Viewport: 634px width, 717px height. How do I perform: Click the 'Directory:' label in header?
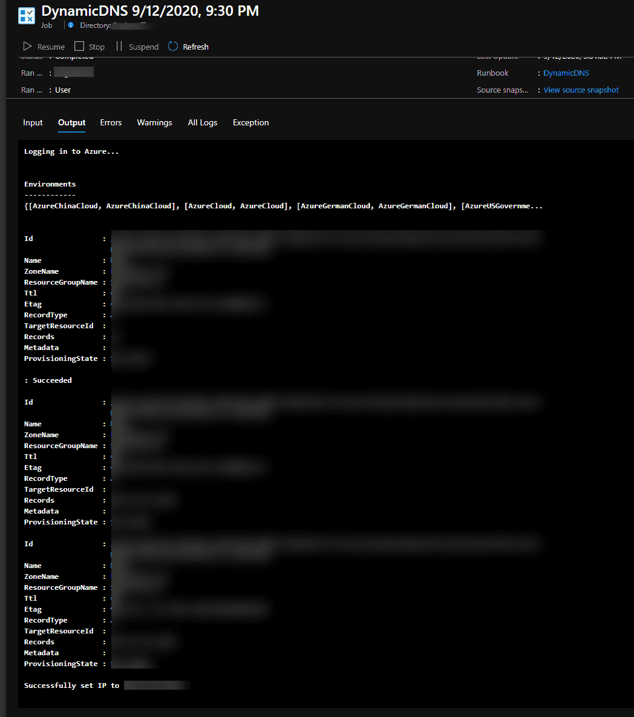[x=96, y=25]
